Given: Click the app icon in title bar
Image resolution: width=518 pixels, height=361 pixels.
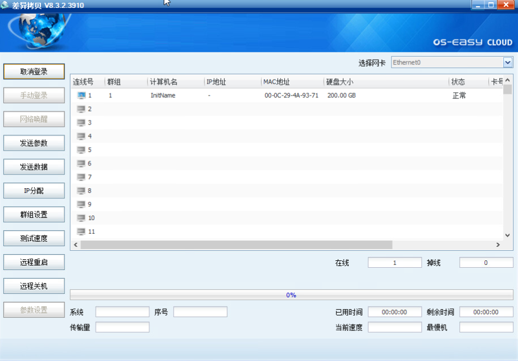Looking at the screenshot, I should (x=5, y=5).
